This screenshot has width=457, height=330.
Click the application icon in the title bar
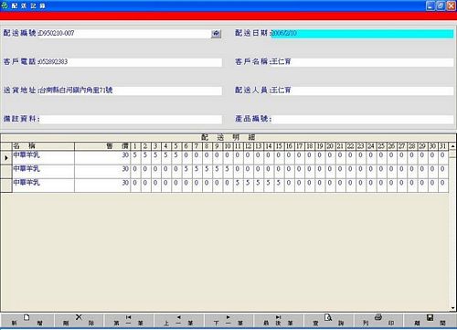tap(5, 5)
